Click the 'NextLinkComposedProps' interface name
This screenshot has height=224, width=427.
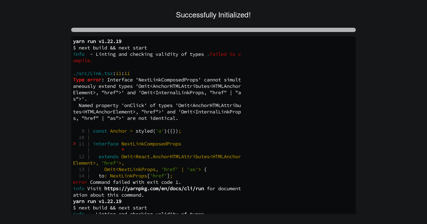point(151,144)
